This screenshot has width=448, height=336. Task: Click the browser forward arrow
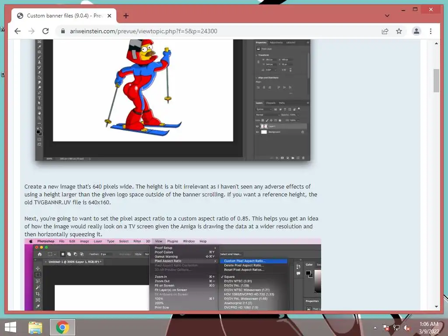coord(31,31)
